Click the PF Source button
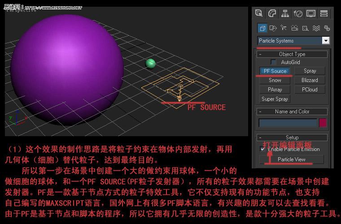Viewport: 341px width, 224px height. pyautogui.click(x=275, y=71)
